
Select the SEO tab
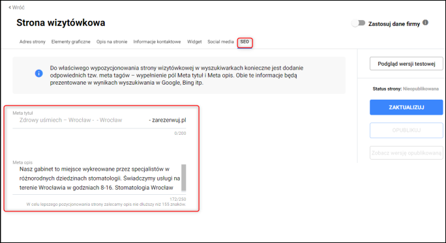(245, 42)
